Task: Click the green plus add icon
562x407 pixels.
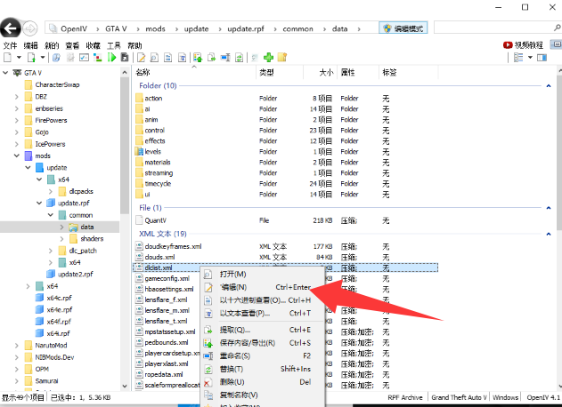Action: tap(268, 57)
